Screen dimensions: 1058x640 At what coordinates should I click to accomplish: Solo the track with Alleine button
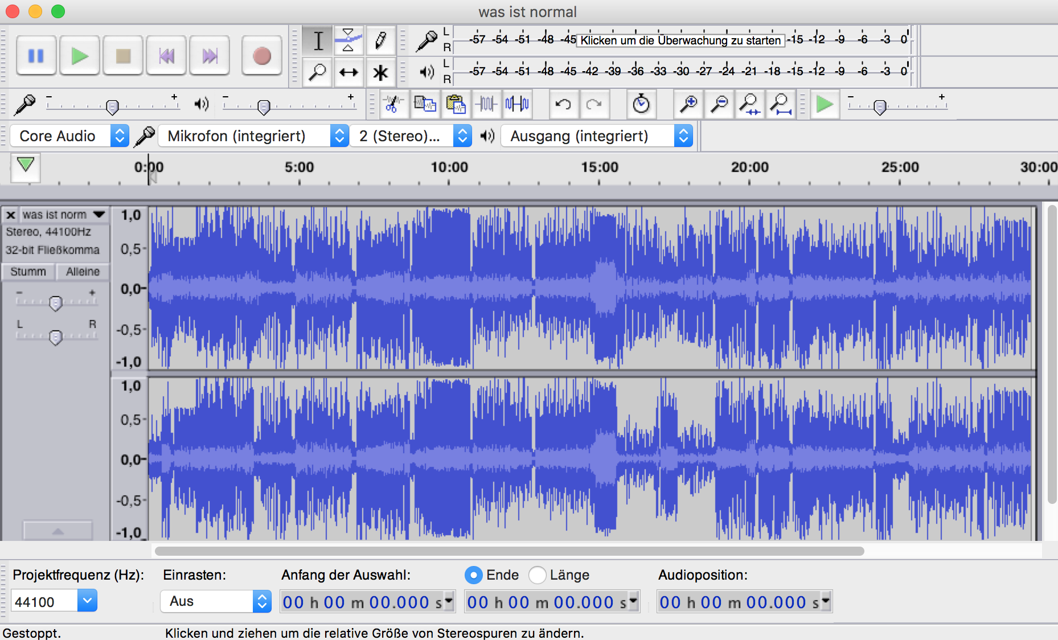[x=83, y=272]
